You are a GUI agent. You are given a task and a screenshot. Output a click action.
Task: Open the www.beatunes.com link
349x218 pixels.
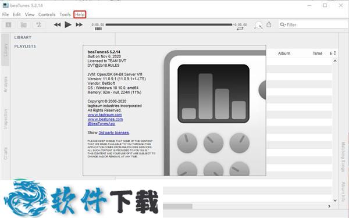pyautogui.click(x=105, y=119)
